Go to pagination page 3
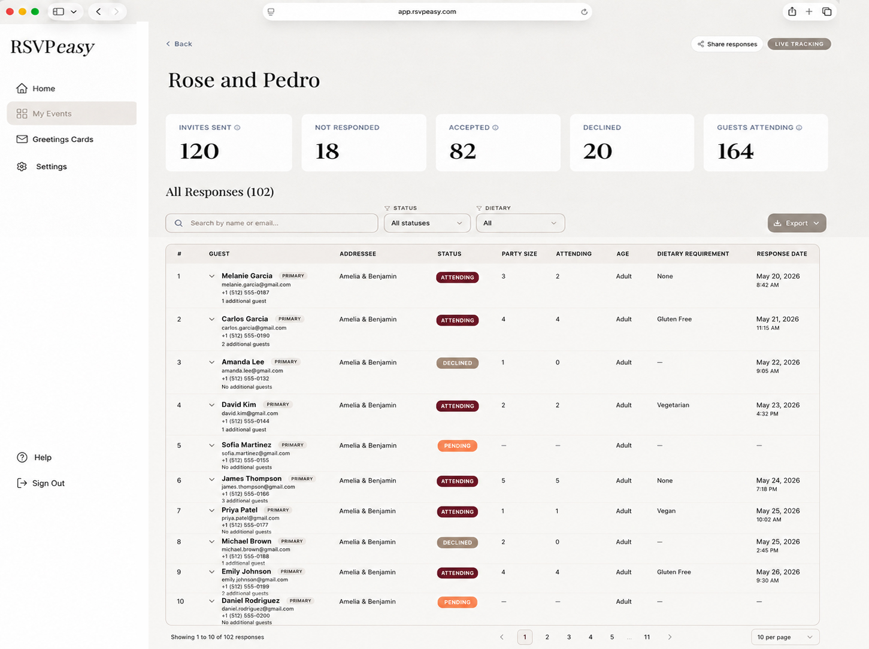This screenshot has height=649, width=869. (569, 637)
